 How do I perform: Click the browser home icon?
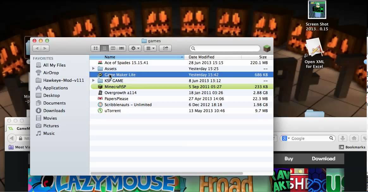coord(354,138)
